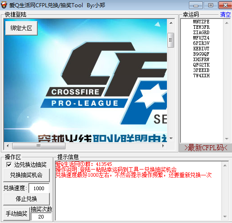232x223 pixels.
Task: Click the app icon in title bar
Action: (x=4, y=5)
